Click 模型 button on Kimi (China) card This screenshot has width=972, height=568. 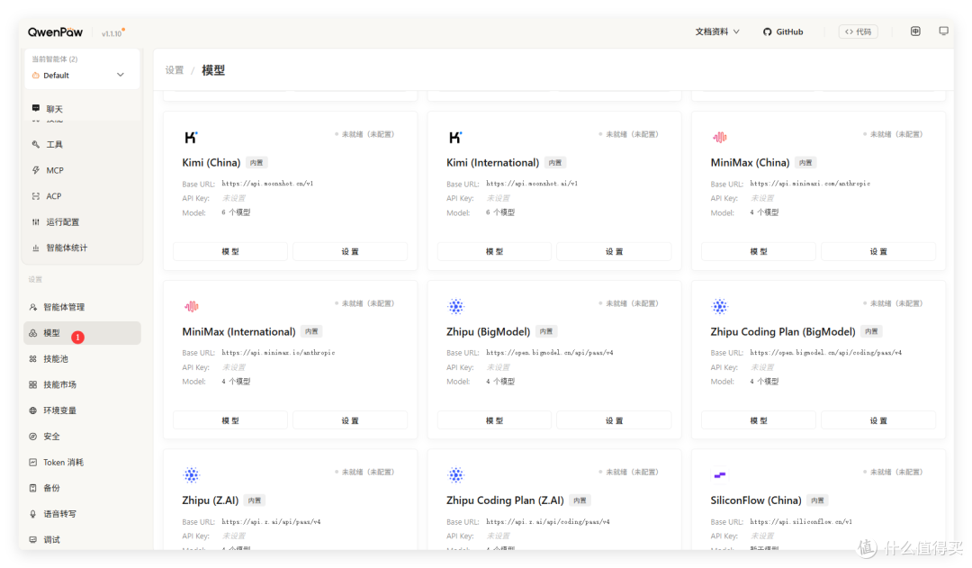[230, 251]
